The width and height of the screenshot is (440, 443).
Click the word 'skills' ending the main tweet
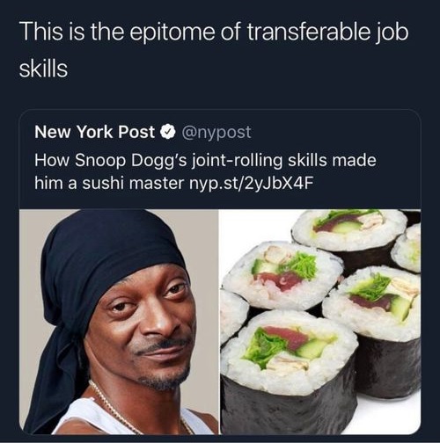point(43,69)
